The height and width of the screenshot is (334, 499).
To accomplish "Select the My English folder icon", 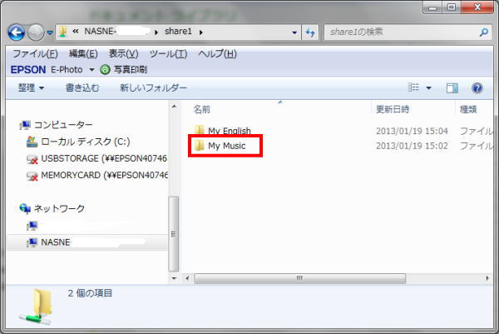I will click(x=200, y=130).
